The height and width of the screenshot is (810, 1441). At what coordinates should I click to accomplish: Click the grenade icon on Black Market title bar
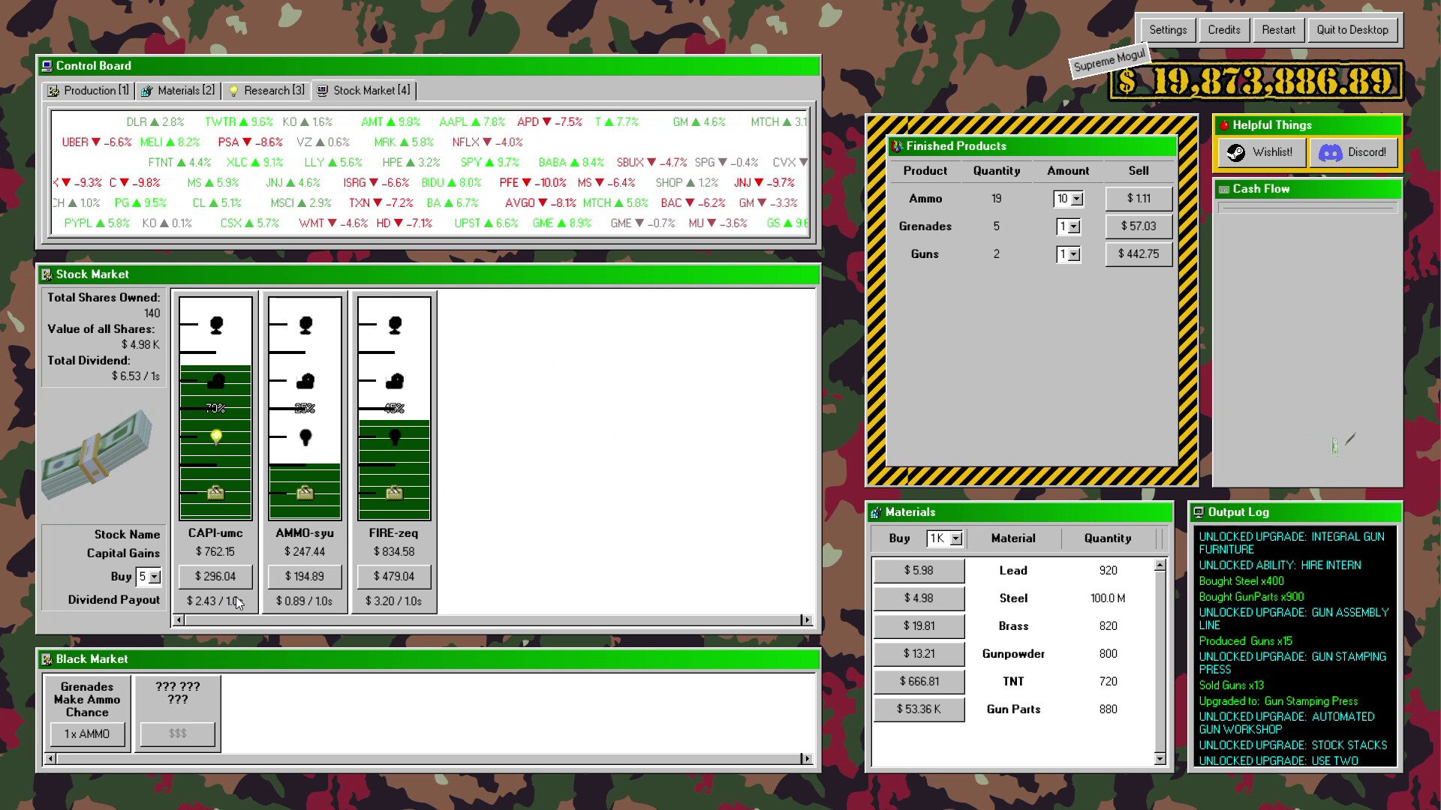coord(47,659)
